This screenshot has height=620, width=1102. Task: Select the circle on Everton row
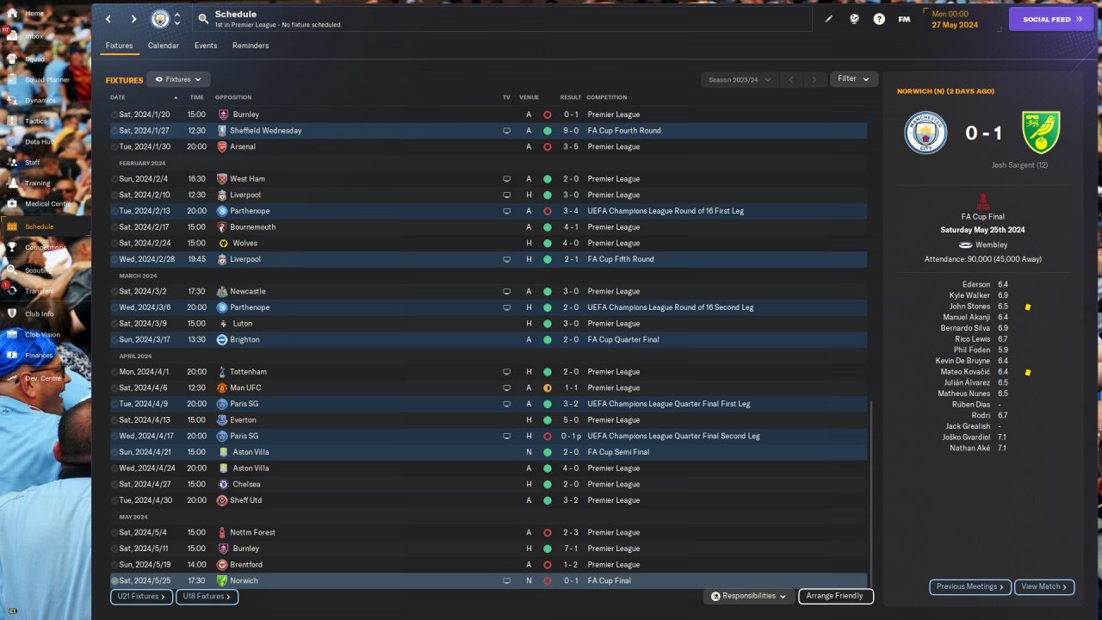pyautogui.click(x=114, y=420)
